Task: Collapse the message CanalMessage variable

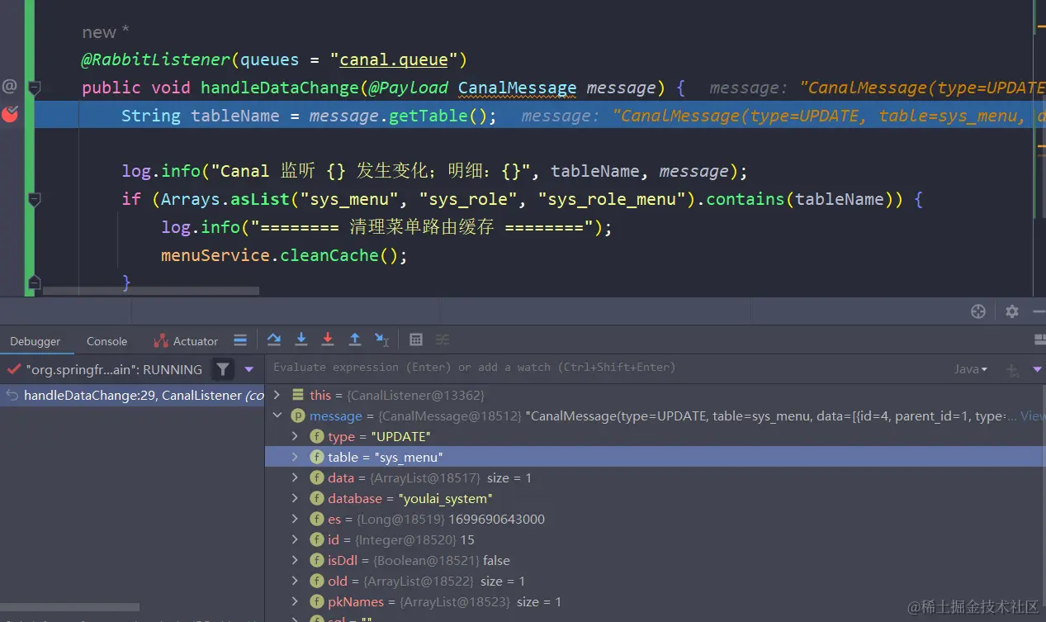Action: click(277, 415)
